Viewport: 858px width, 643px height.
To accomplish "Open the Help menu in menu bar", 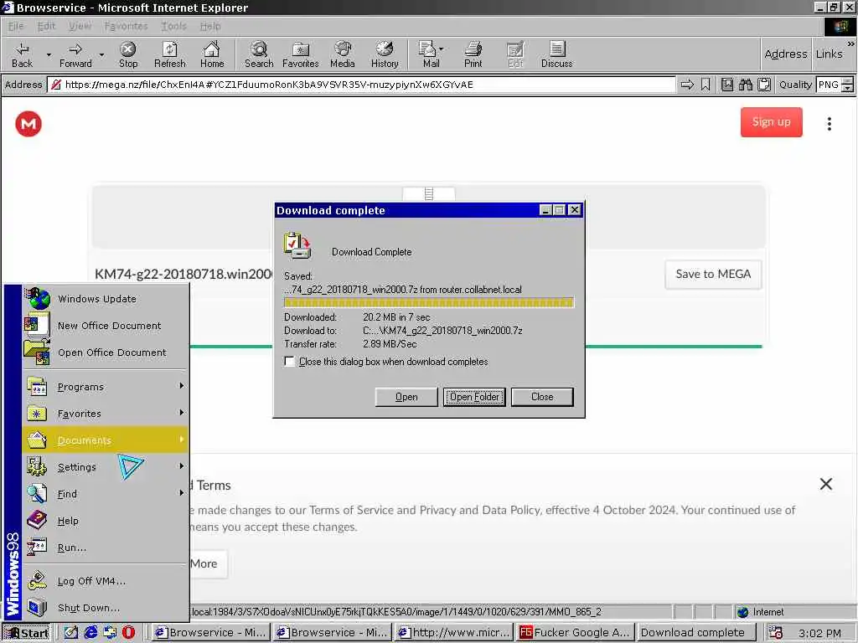I will [x=210, y=26].
